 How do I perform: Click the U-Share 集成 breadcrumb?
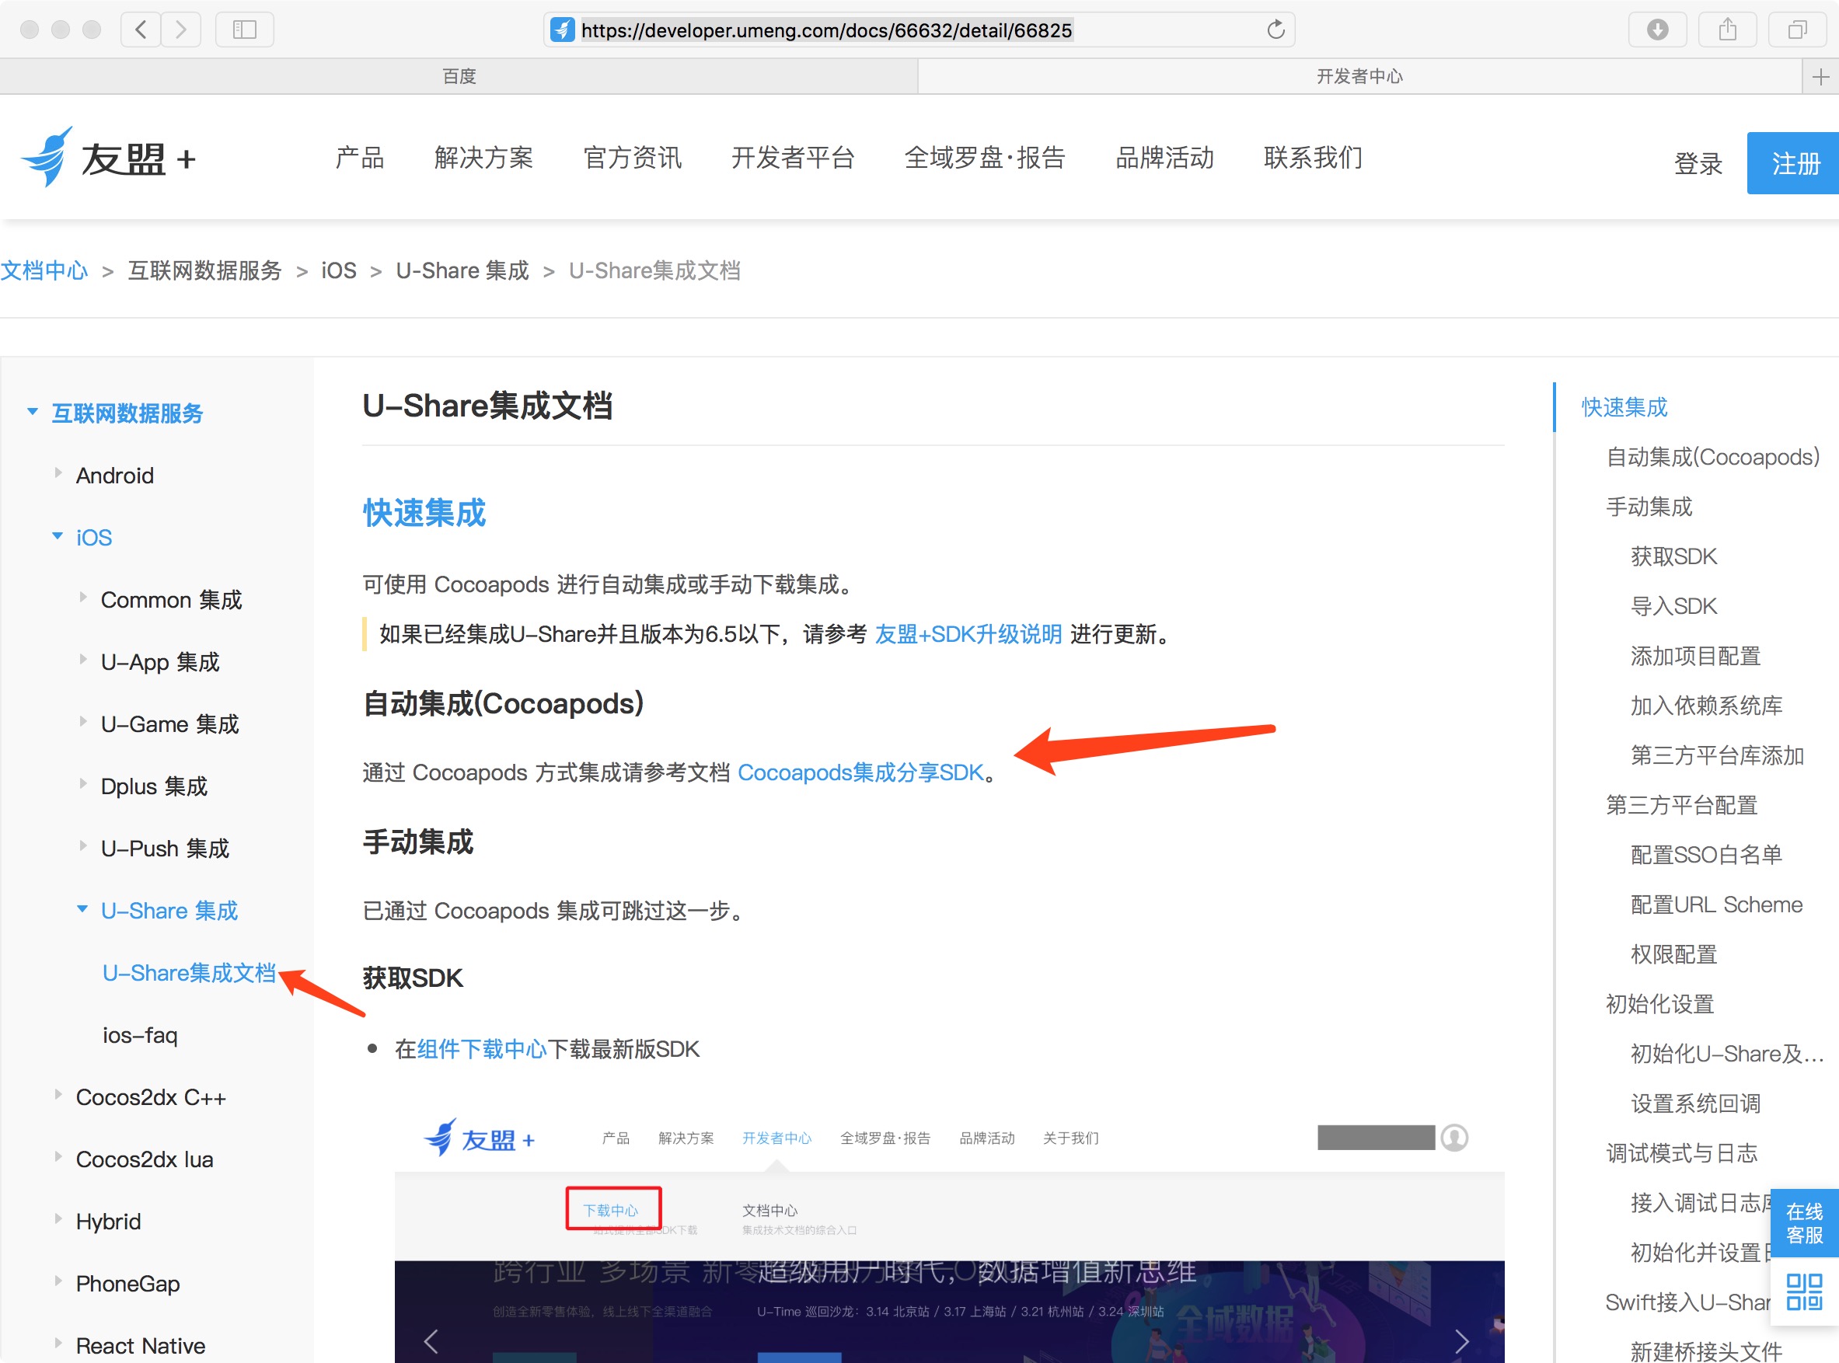click(x=462, y=270)
